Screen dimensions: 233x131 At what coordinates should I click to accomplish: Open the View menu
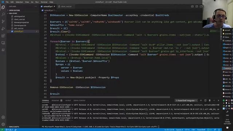(27, 2)
